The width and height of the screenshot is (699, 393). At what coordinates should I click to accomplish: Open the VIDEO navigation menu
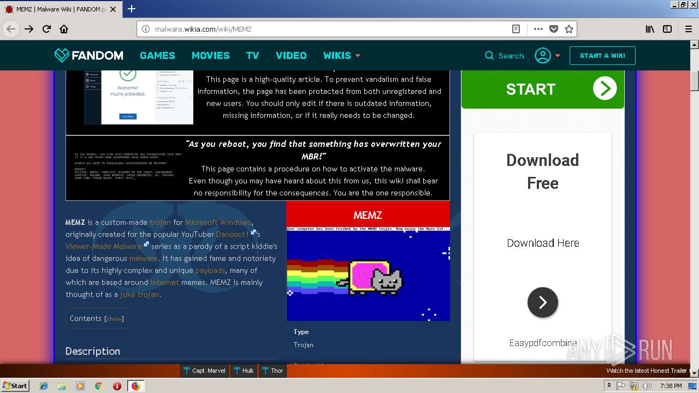291,56
